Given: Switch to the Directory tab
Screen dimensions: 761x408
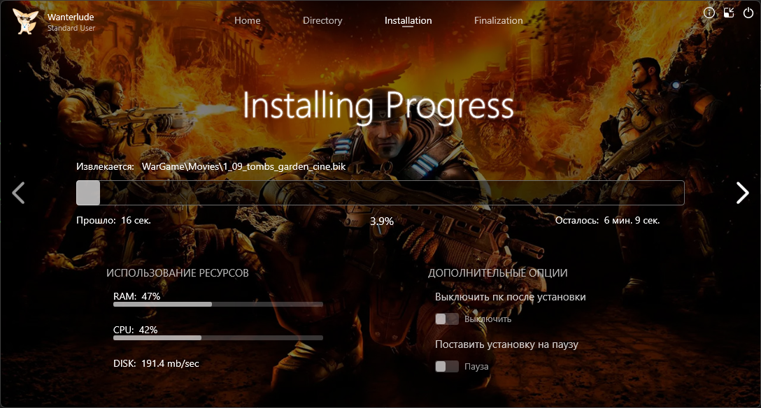Looking at the screenshot, I should pyautogui.click(x=322, y=20).
